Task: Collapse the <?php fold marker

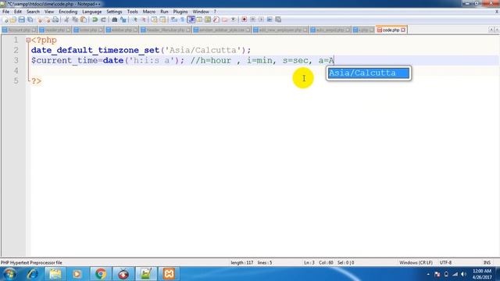Action: point(28,40)
